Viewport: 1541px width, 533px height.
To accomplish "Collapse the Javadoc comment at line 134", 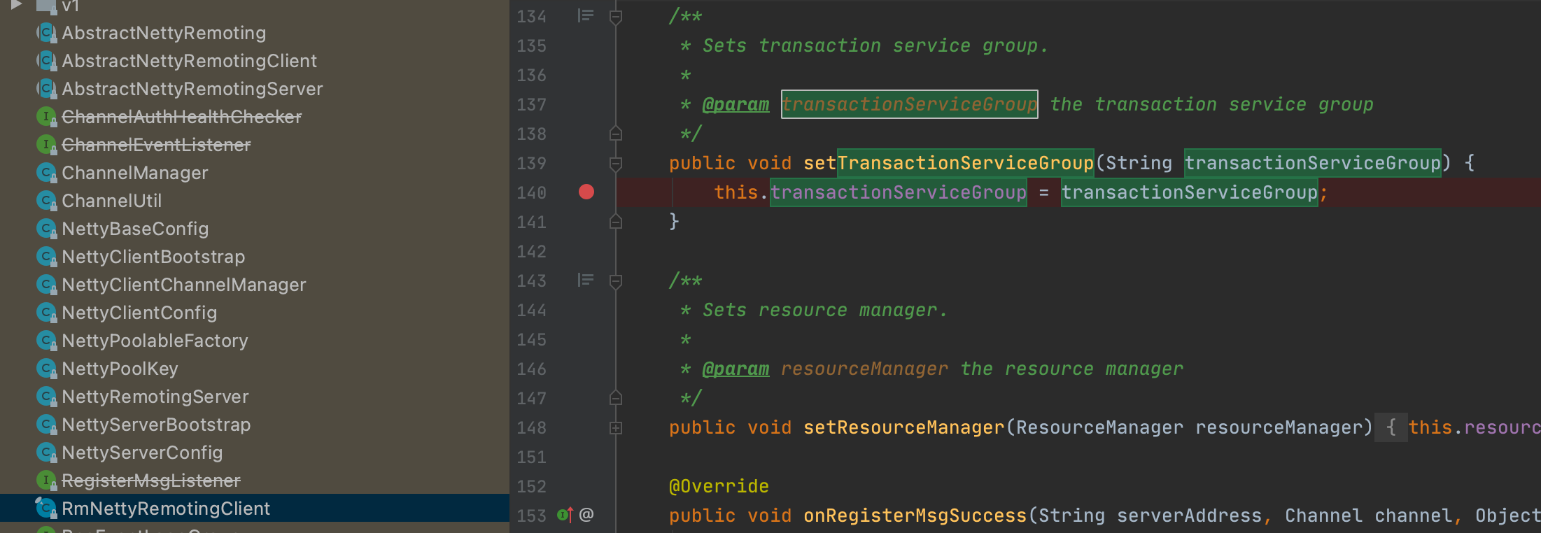I will (x=616, y=17).
